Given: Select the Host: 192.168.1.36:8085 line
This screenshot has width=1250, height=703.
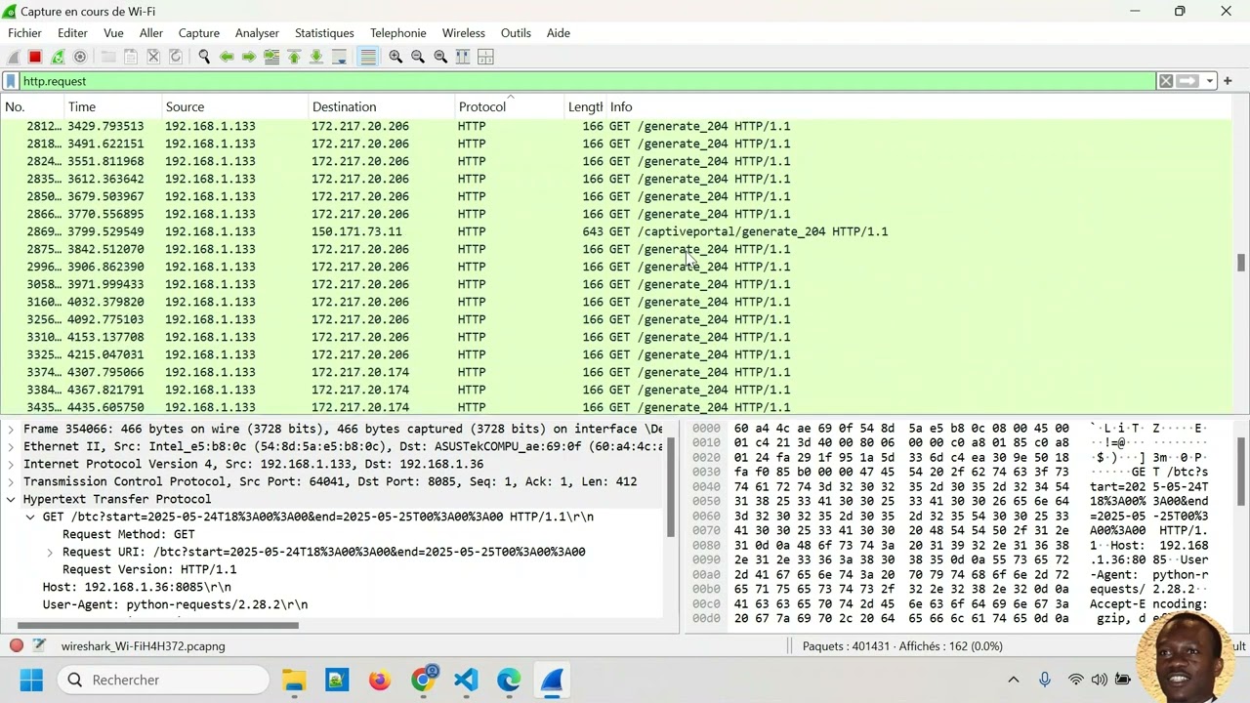Looking at the screenshot, I should (137, 587).
